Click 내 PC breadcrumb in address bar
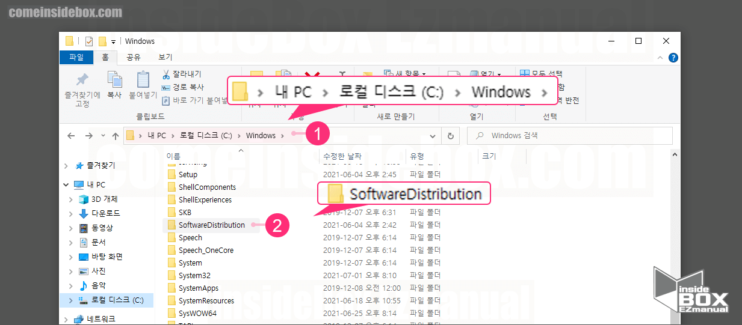Image resolution: width=742 pixels, height=325 pixels. [x=156, y=136]
